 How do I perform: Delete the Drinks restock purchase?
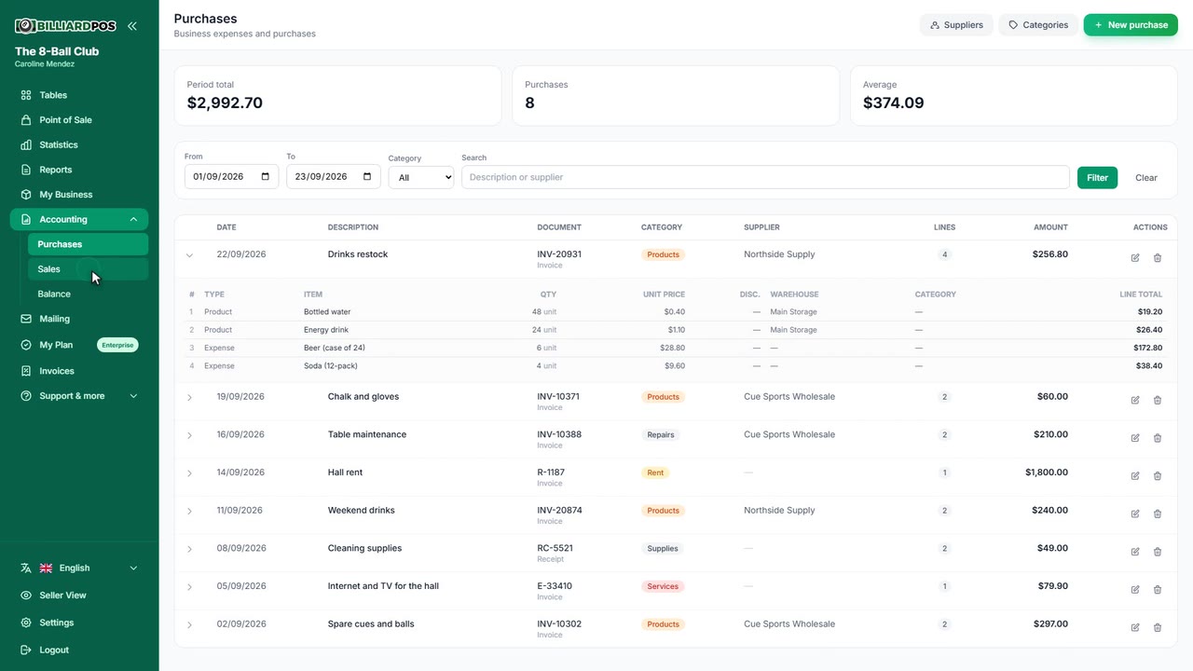pos(1158,258)
